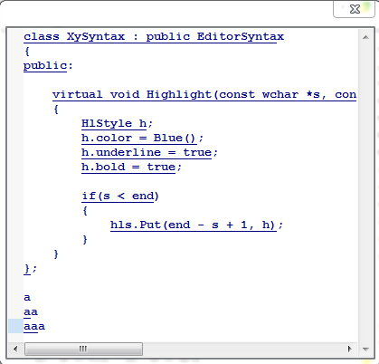The height and width of the screenshot is (364, 379).
Task: Click the 'h.underline = true;' line
Action: point(149,153)
